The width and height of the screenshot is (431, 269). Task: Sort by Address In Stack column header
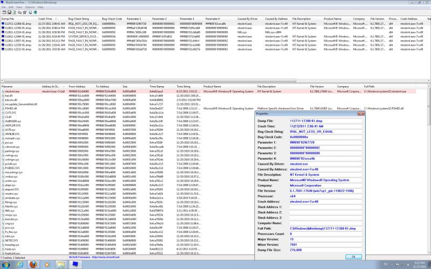click(x=54, y=87)
